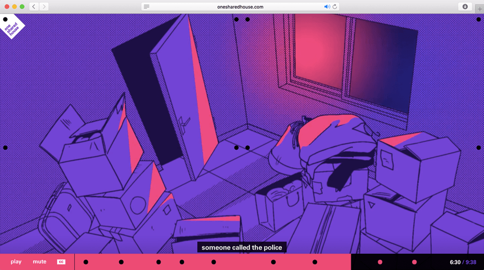Jump to the seventh black timeline marker
This screenshot has width=484, height=270.
[315, 262]
